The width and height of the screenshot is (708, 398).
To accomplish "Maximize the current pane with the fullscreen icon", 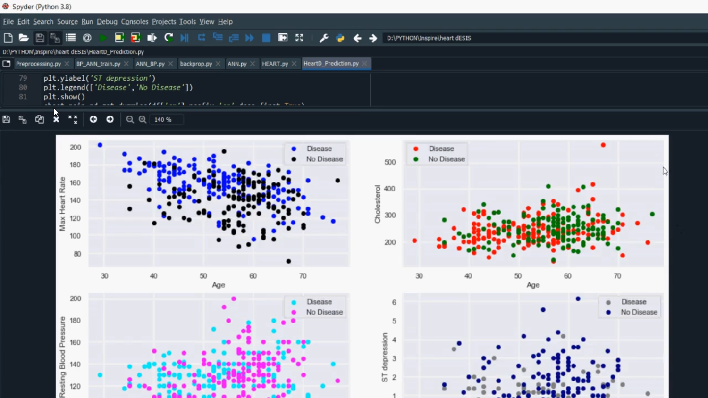I will (x=299, y=38).
